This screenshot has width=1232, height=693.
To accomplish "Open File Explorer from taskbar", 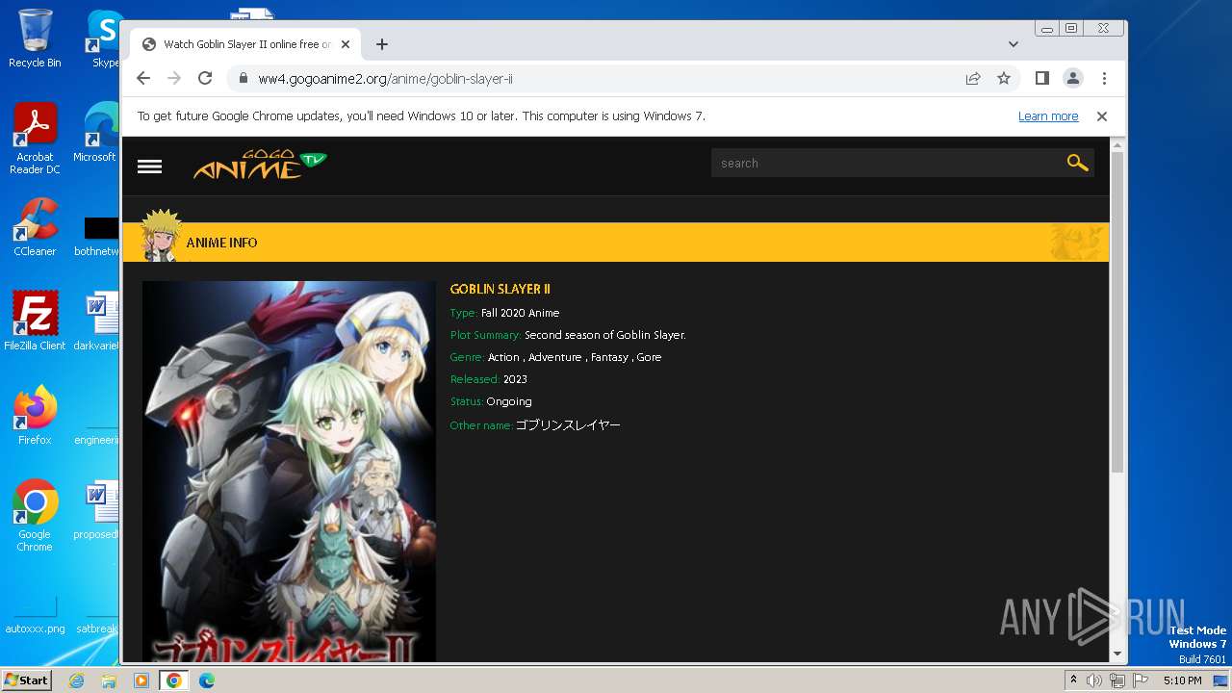I will (x=109, y=680).
